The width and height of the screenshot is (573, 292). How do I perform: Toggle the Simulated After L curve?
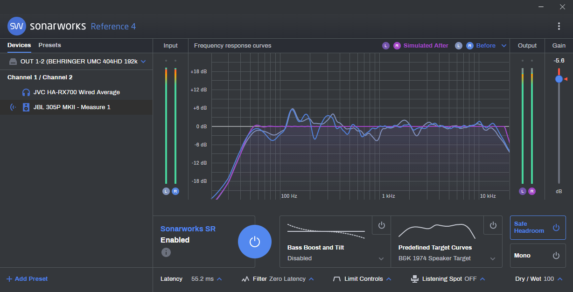[386, 46]
